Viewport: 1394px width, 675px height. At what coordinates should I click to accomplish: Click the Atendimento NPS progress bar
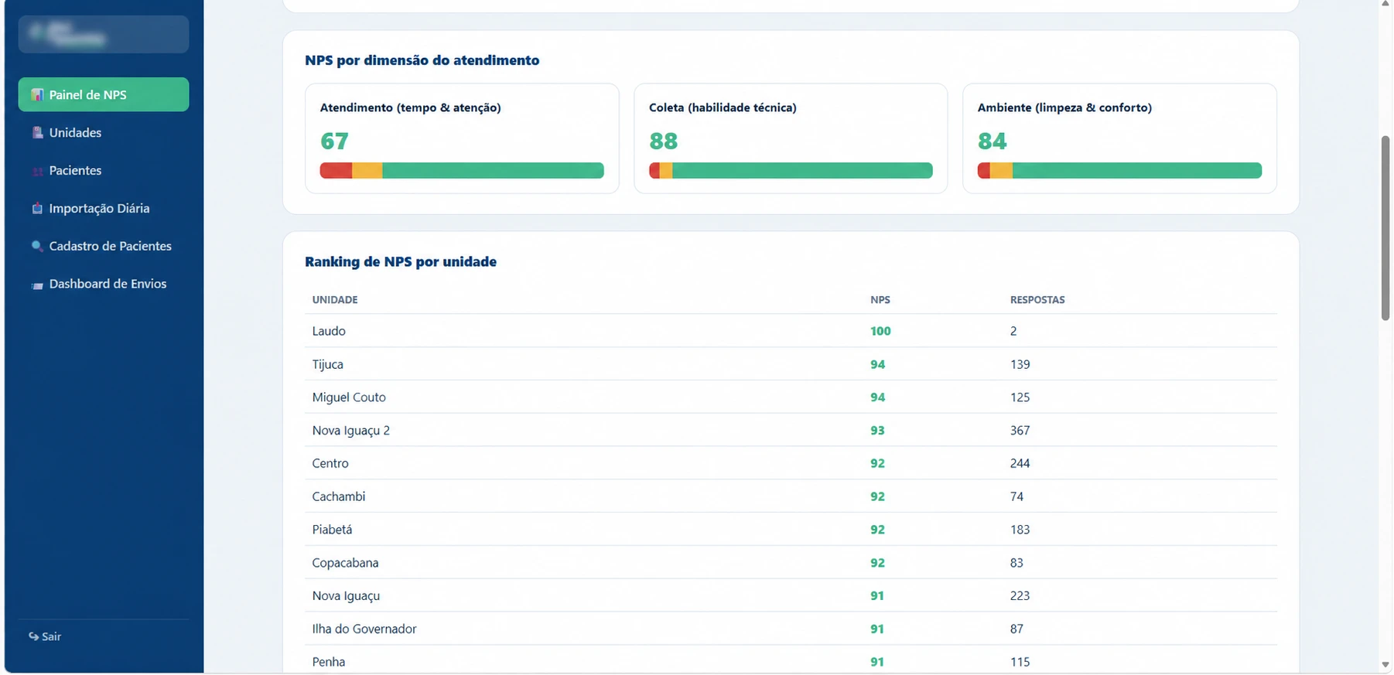(x=462, y=171)
